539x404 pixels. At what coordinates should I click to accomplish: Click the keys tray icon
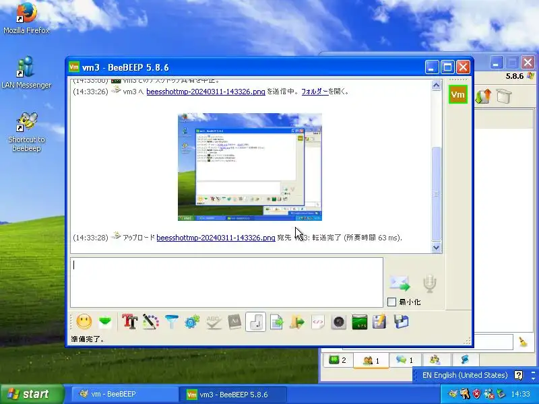(x=465, y=394)
